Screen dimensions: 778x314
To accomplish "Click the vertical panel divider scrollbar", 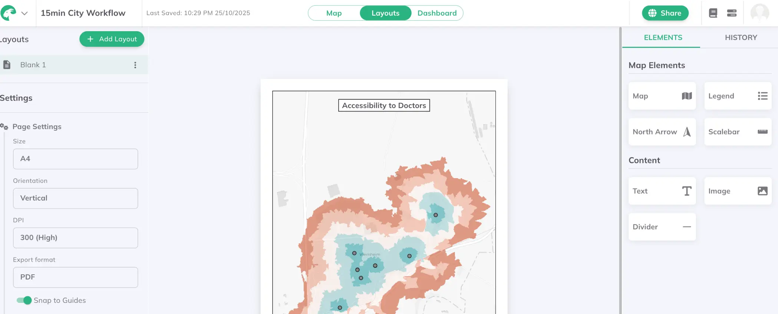I will (620, 171).
